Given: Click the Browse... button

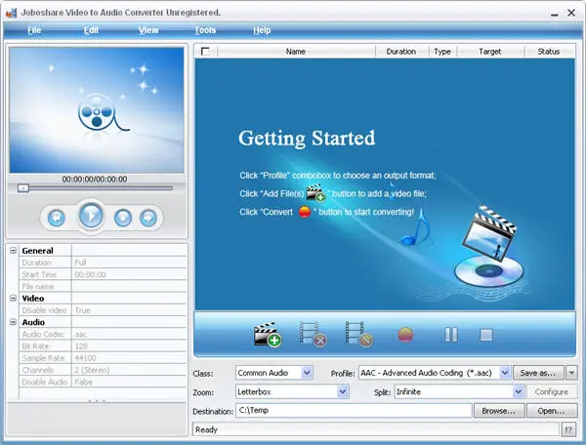Looking at the screenshot, I should pos(499,411).
